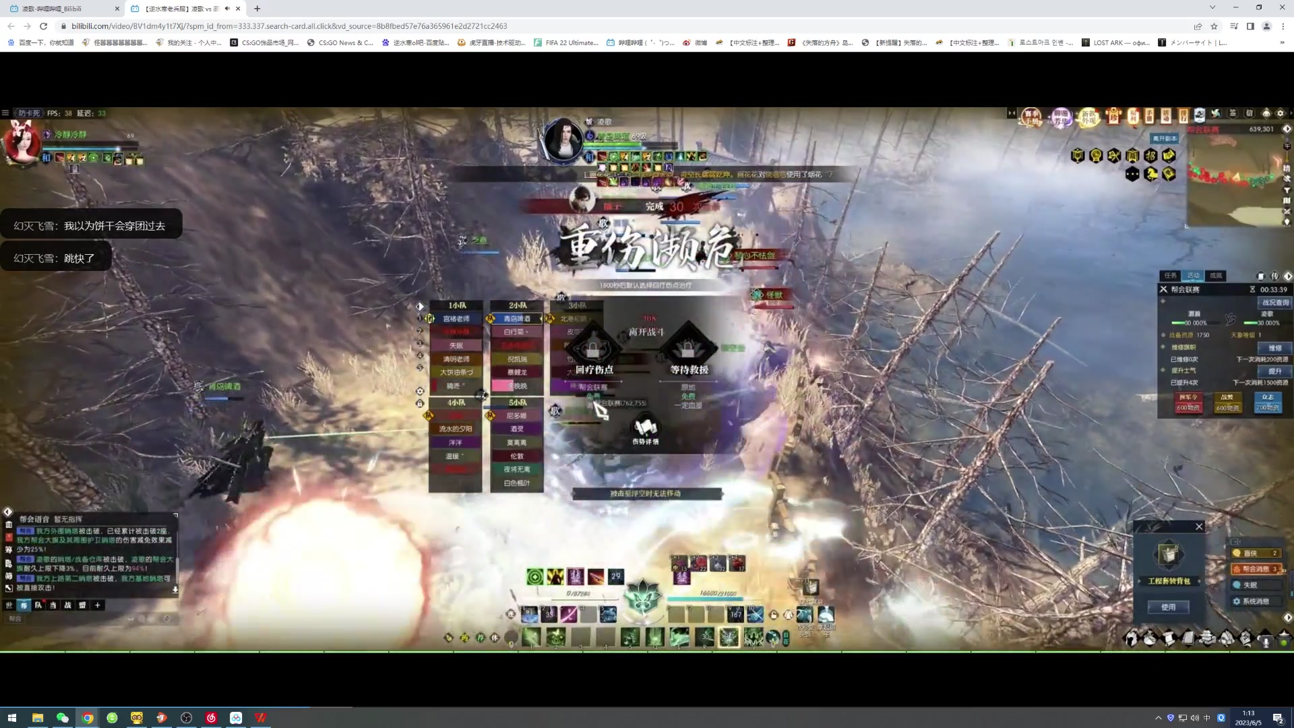
Task: Close the 帮会联赛 tracker with X
Action: coord(1163,289)
